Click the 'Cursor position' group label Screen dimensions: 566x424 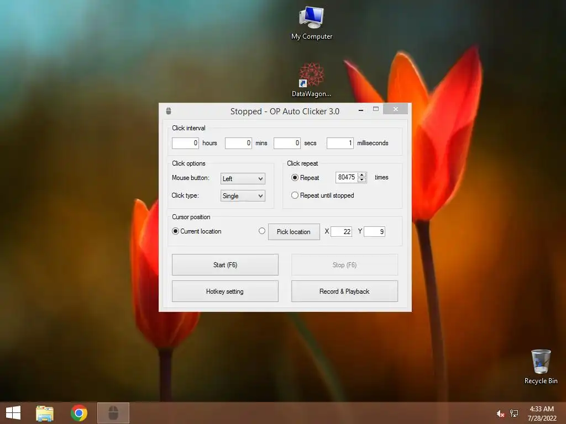[191, 217]
